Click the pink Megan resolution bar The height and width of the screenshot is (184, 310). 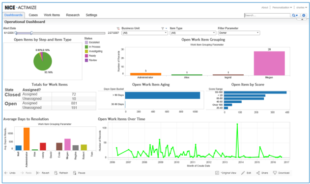pyautogui.click(x=67, y=144)
